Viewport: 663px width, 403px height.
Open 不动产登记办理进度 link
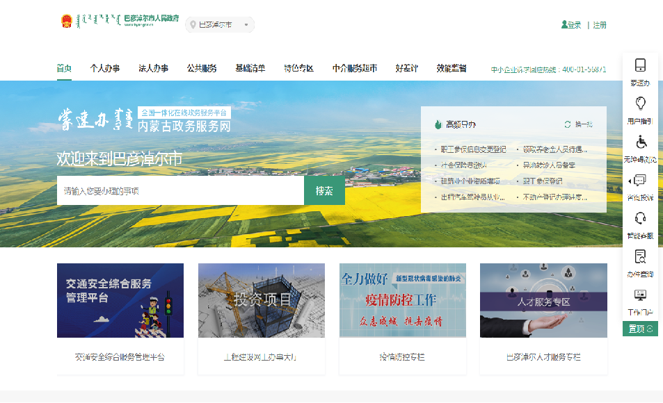[554, 197]
